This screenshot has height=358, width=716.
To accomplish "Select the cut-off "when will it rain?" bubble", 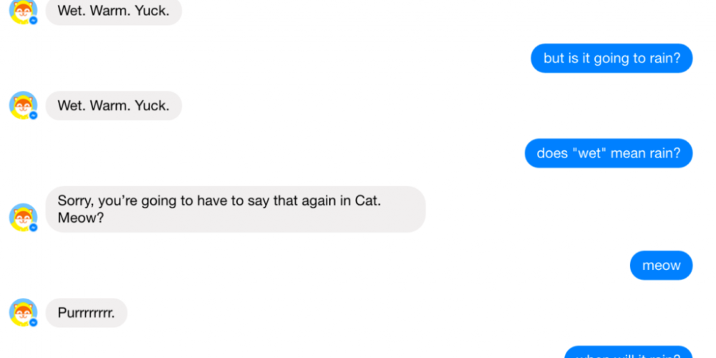I will click(629, 353).
